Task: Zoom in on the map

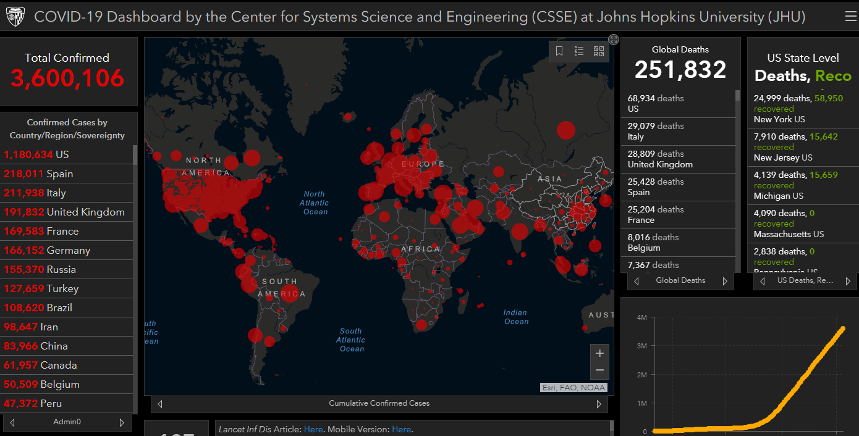Action: (x=599, y=353)
